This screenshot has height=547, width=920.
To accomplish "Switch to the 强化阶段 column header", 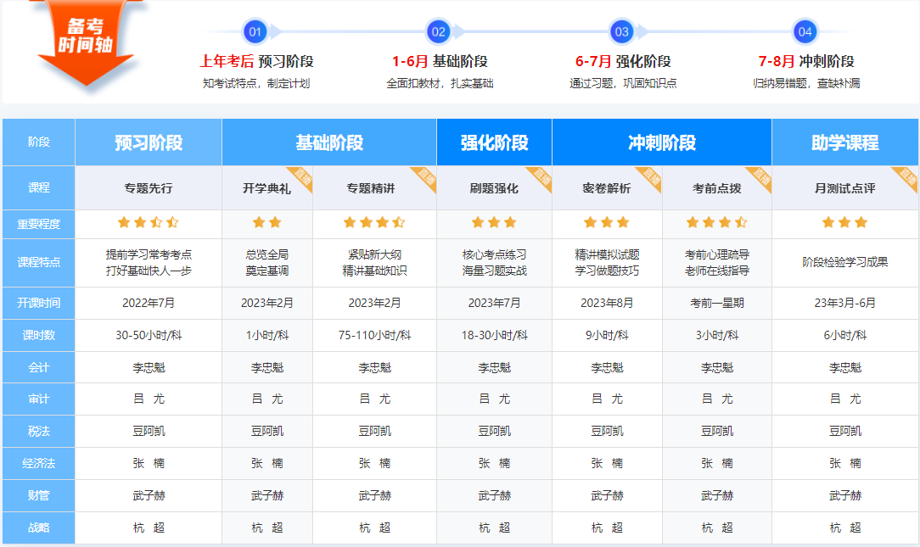I will click(494, 142).
